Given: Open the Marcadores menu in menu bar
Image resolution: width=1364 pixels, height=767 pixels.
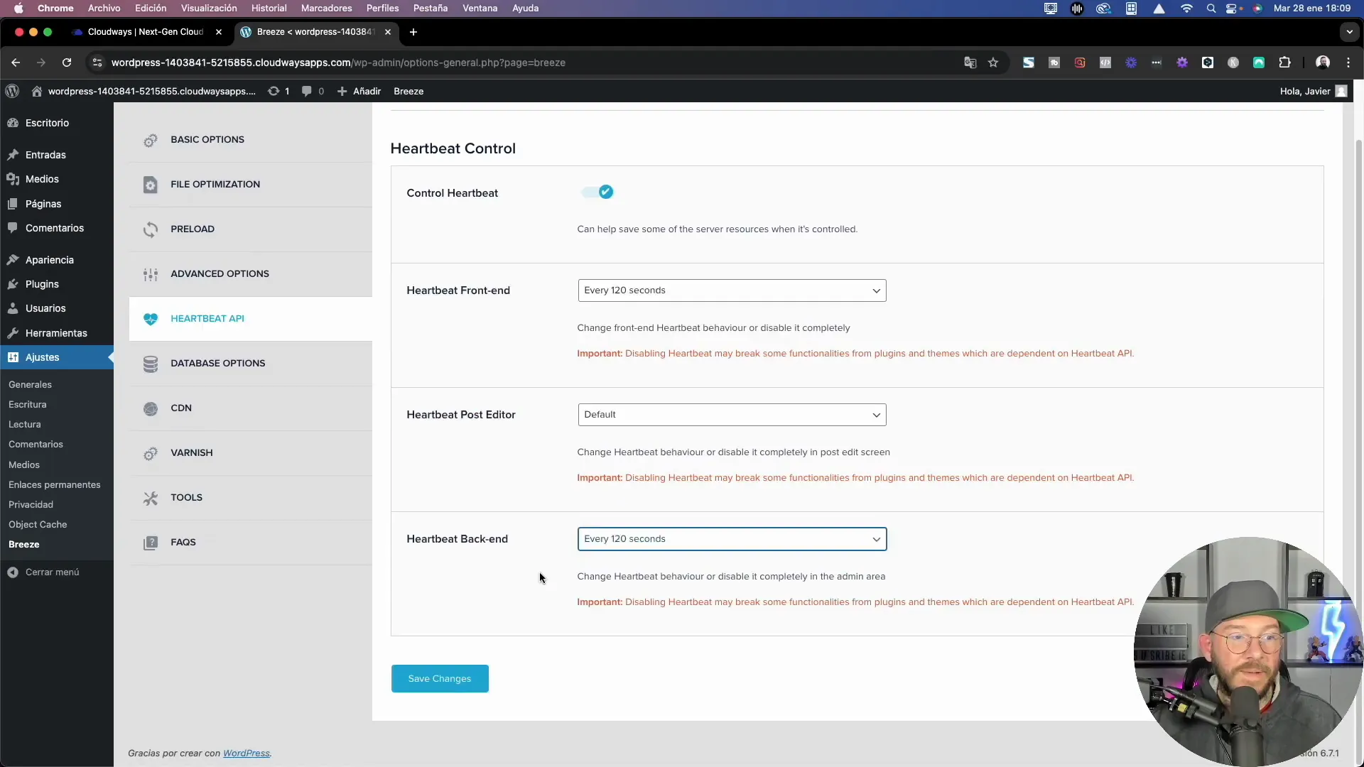Looking at the screenshot, I should 326,8.
